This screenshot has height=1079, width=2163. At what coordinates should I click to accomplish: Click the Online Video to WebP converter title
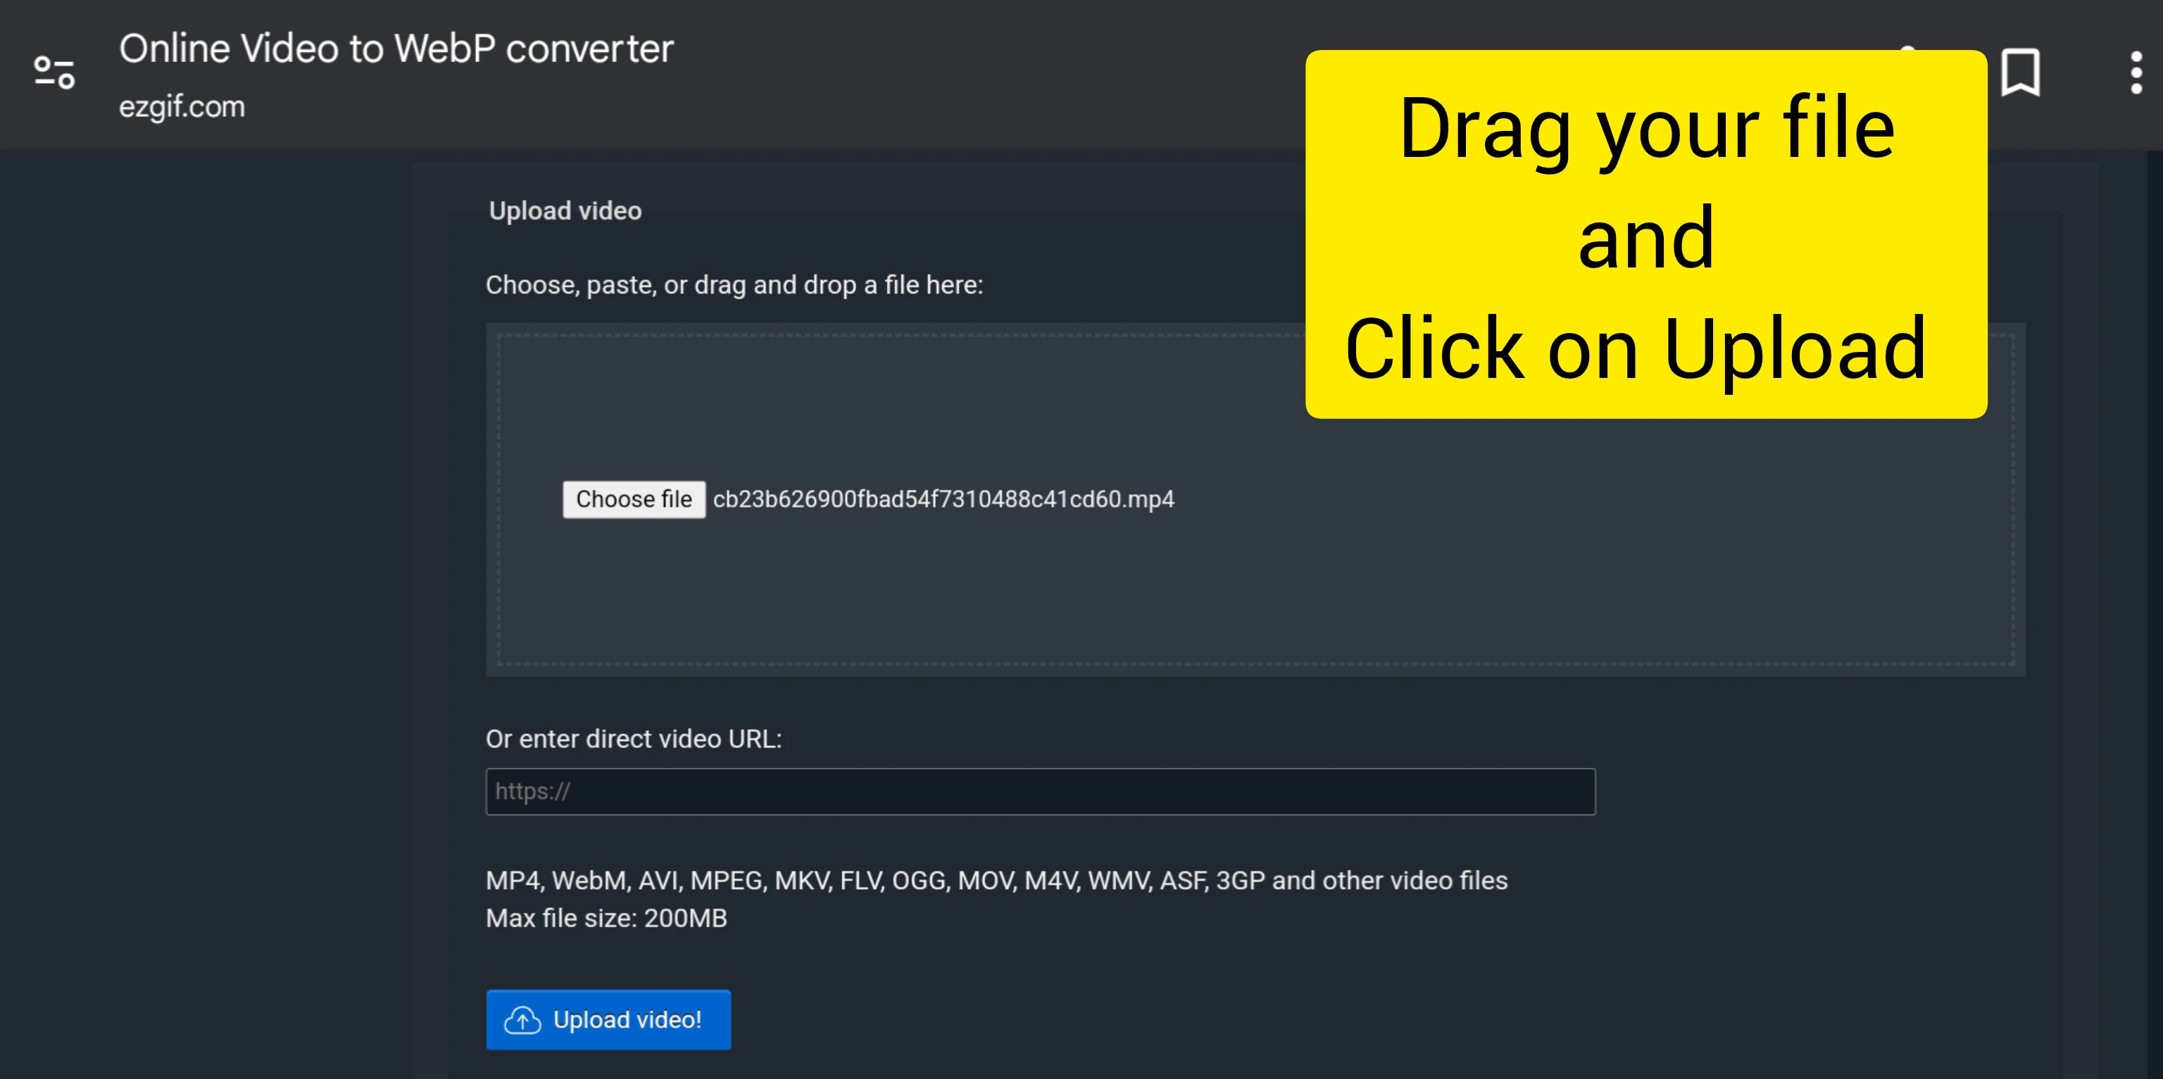click(x=396, y=49)
